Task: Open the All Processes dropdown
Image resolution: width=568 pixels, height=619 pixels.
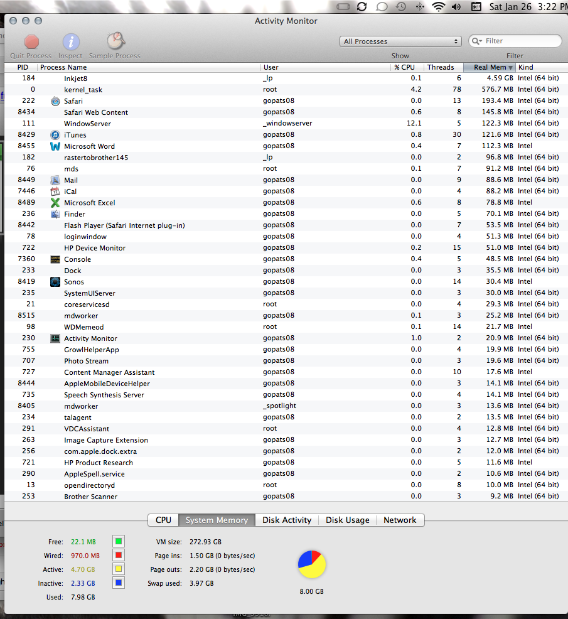Action: point(400,41)
